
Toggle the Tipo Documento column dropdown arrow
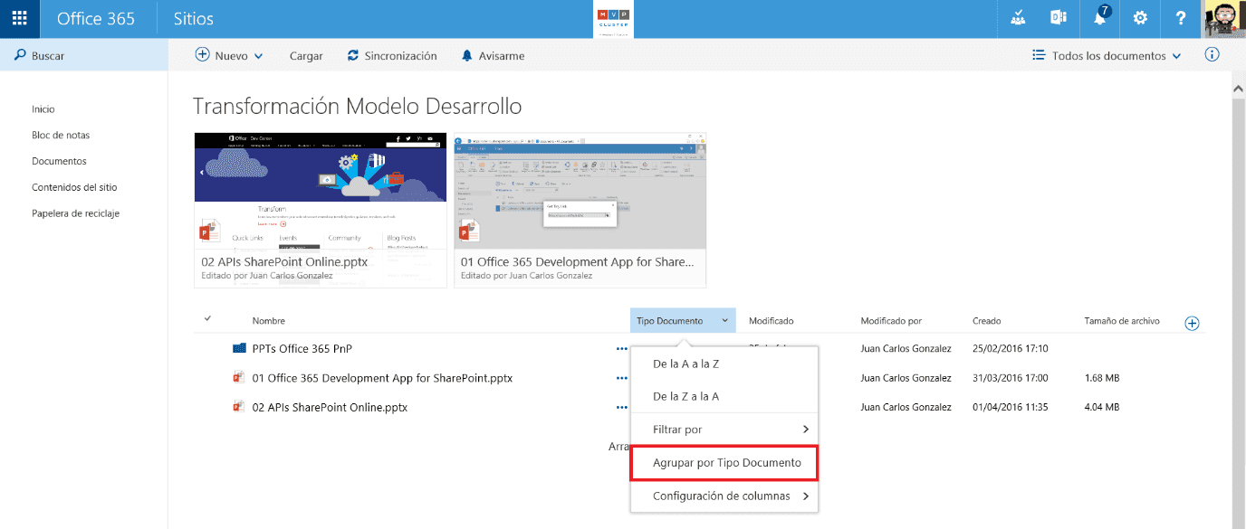(725, 321)
